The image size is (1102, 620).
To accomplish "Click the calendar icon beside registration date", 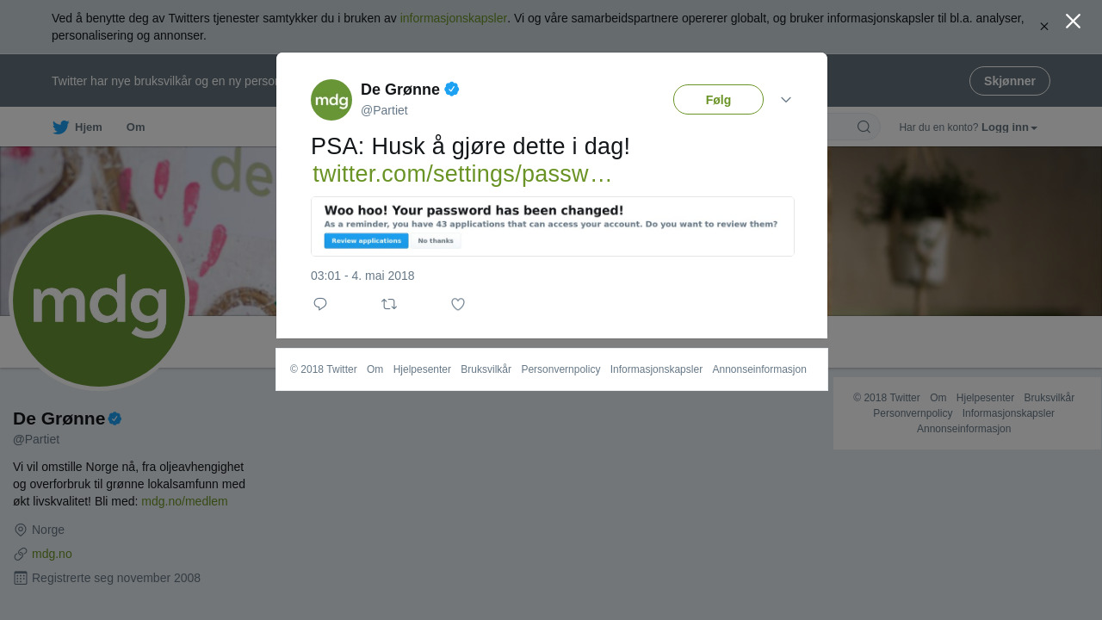I will (21, 578).
